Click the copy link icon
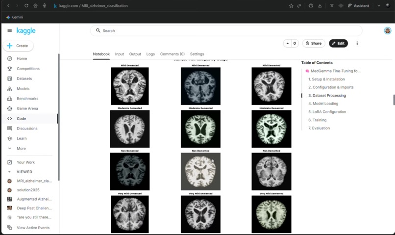Screen dimensions: 395x235 (299, 5)
